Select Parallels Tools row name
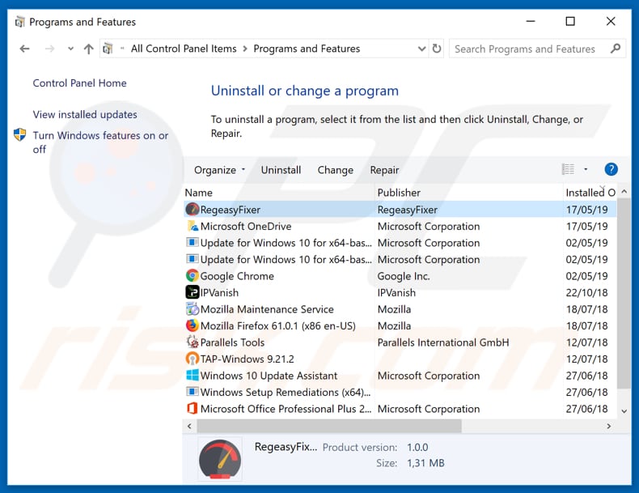The height and width of the screenshot is (493, 639). [232, 342]
